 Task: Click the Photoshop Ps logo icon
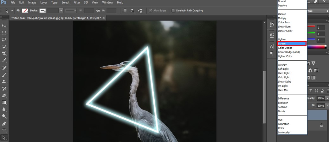coord(3,3)
